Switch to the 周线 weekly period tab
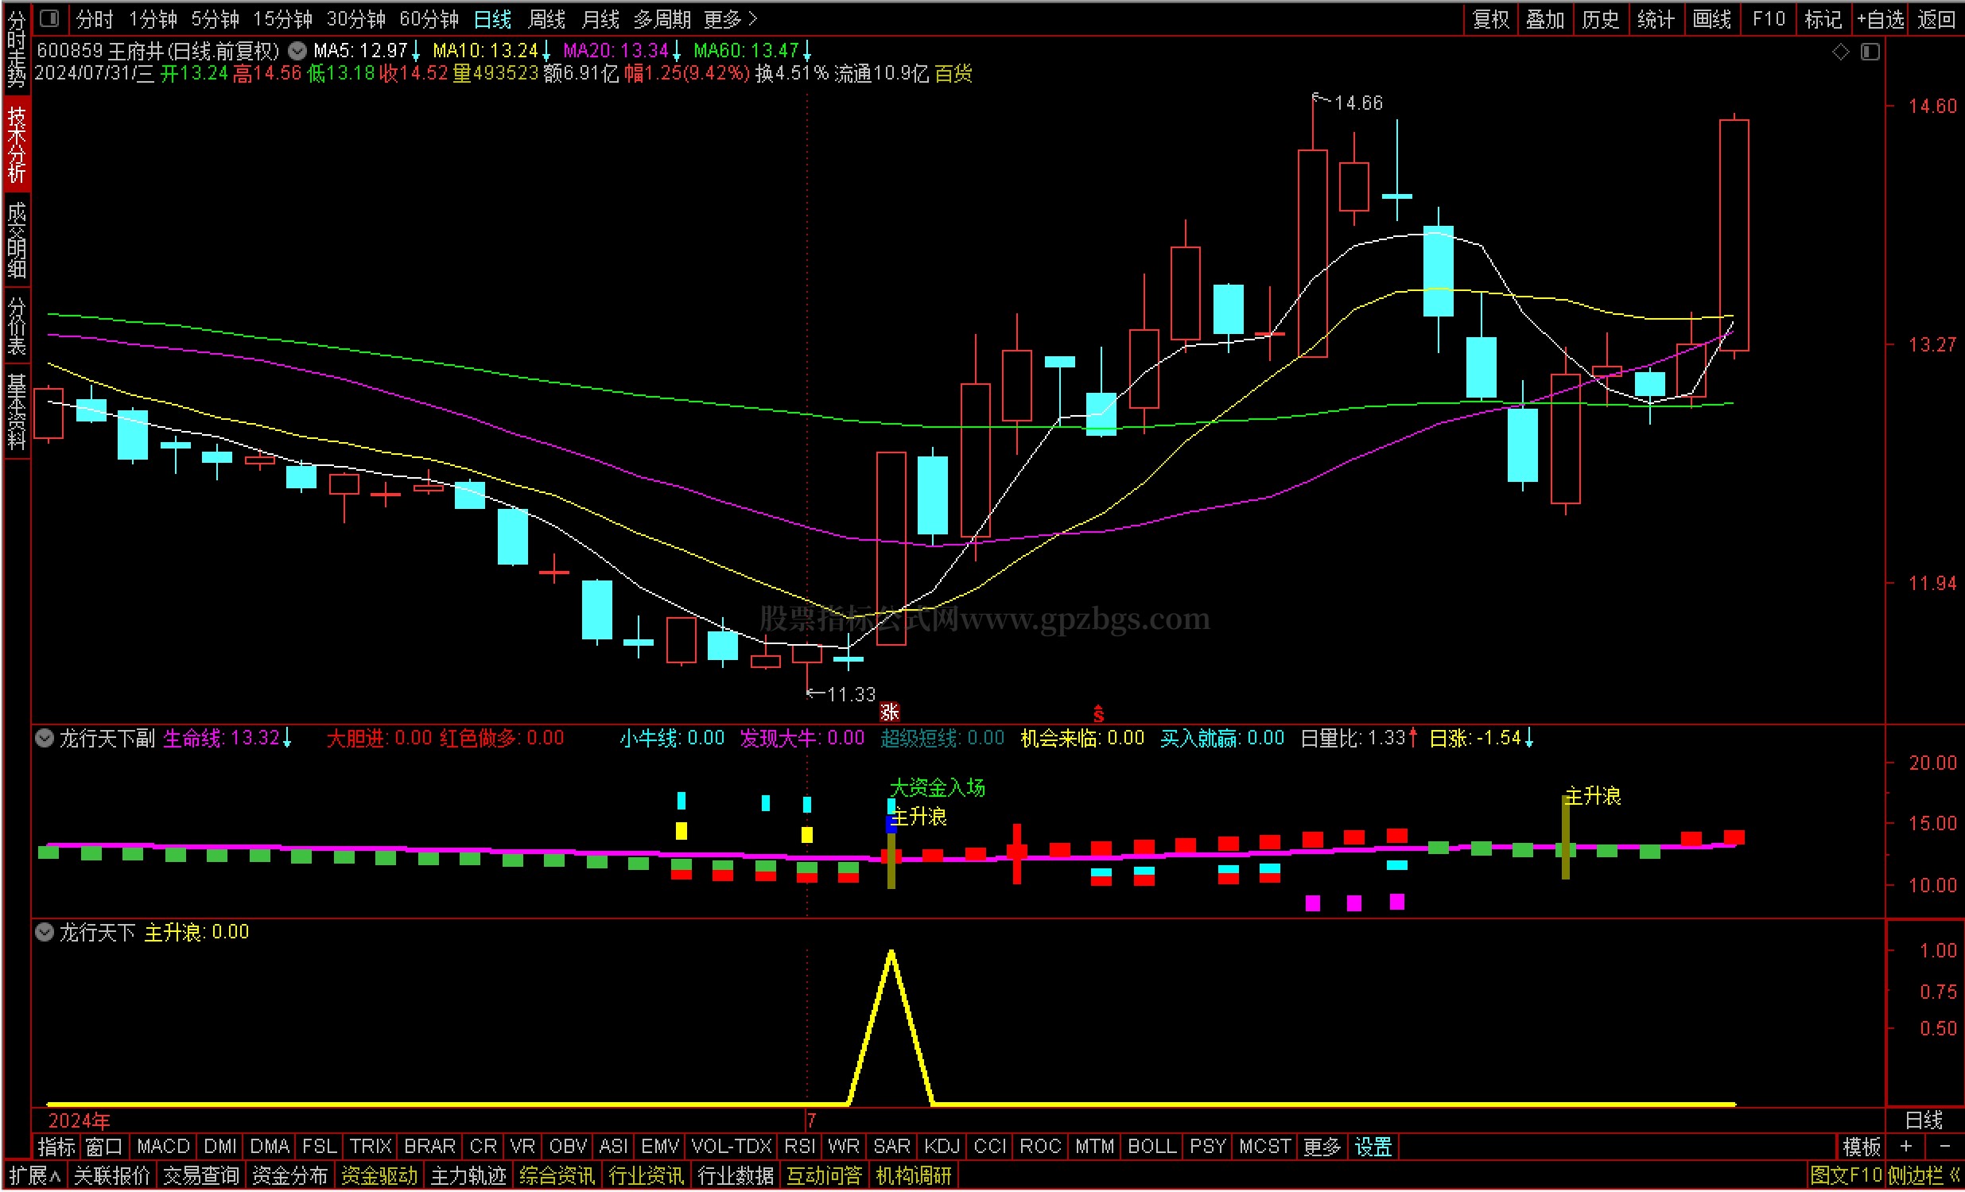This screenshot has width=1965, height=1192. pyautogui.click(x=546, y=19)
